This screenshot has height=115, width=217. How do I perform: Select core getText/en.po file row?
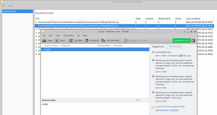[x=124, y=22]
